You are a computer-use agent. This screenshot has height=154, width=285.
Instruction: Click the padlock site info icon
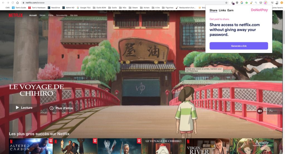pos(23,3)
